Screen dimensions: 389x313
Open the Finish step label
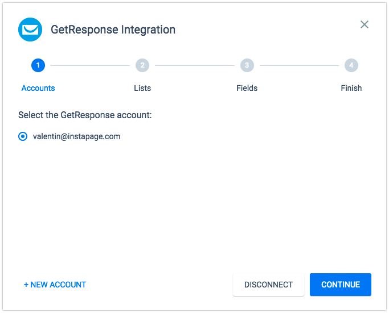[351, 88]
